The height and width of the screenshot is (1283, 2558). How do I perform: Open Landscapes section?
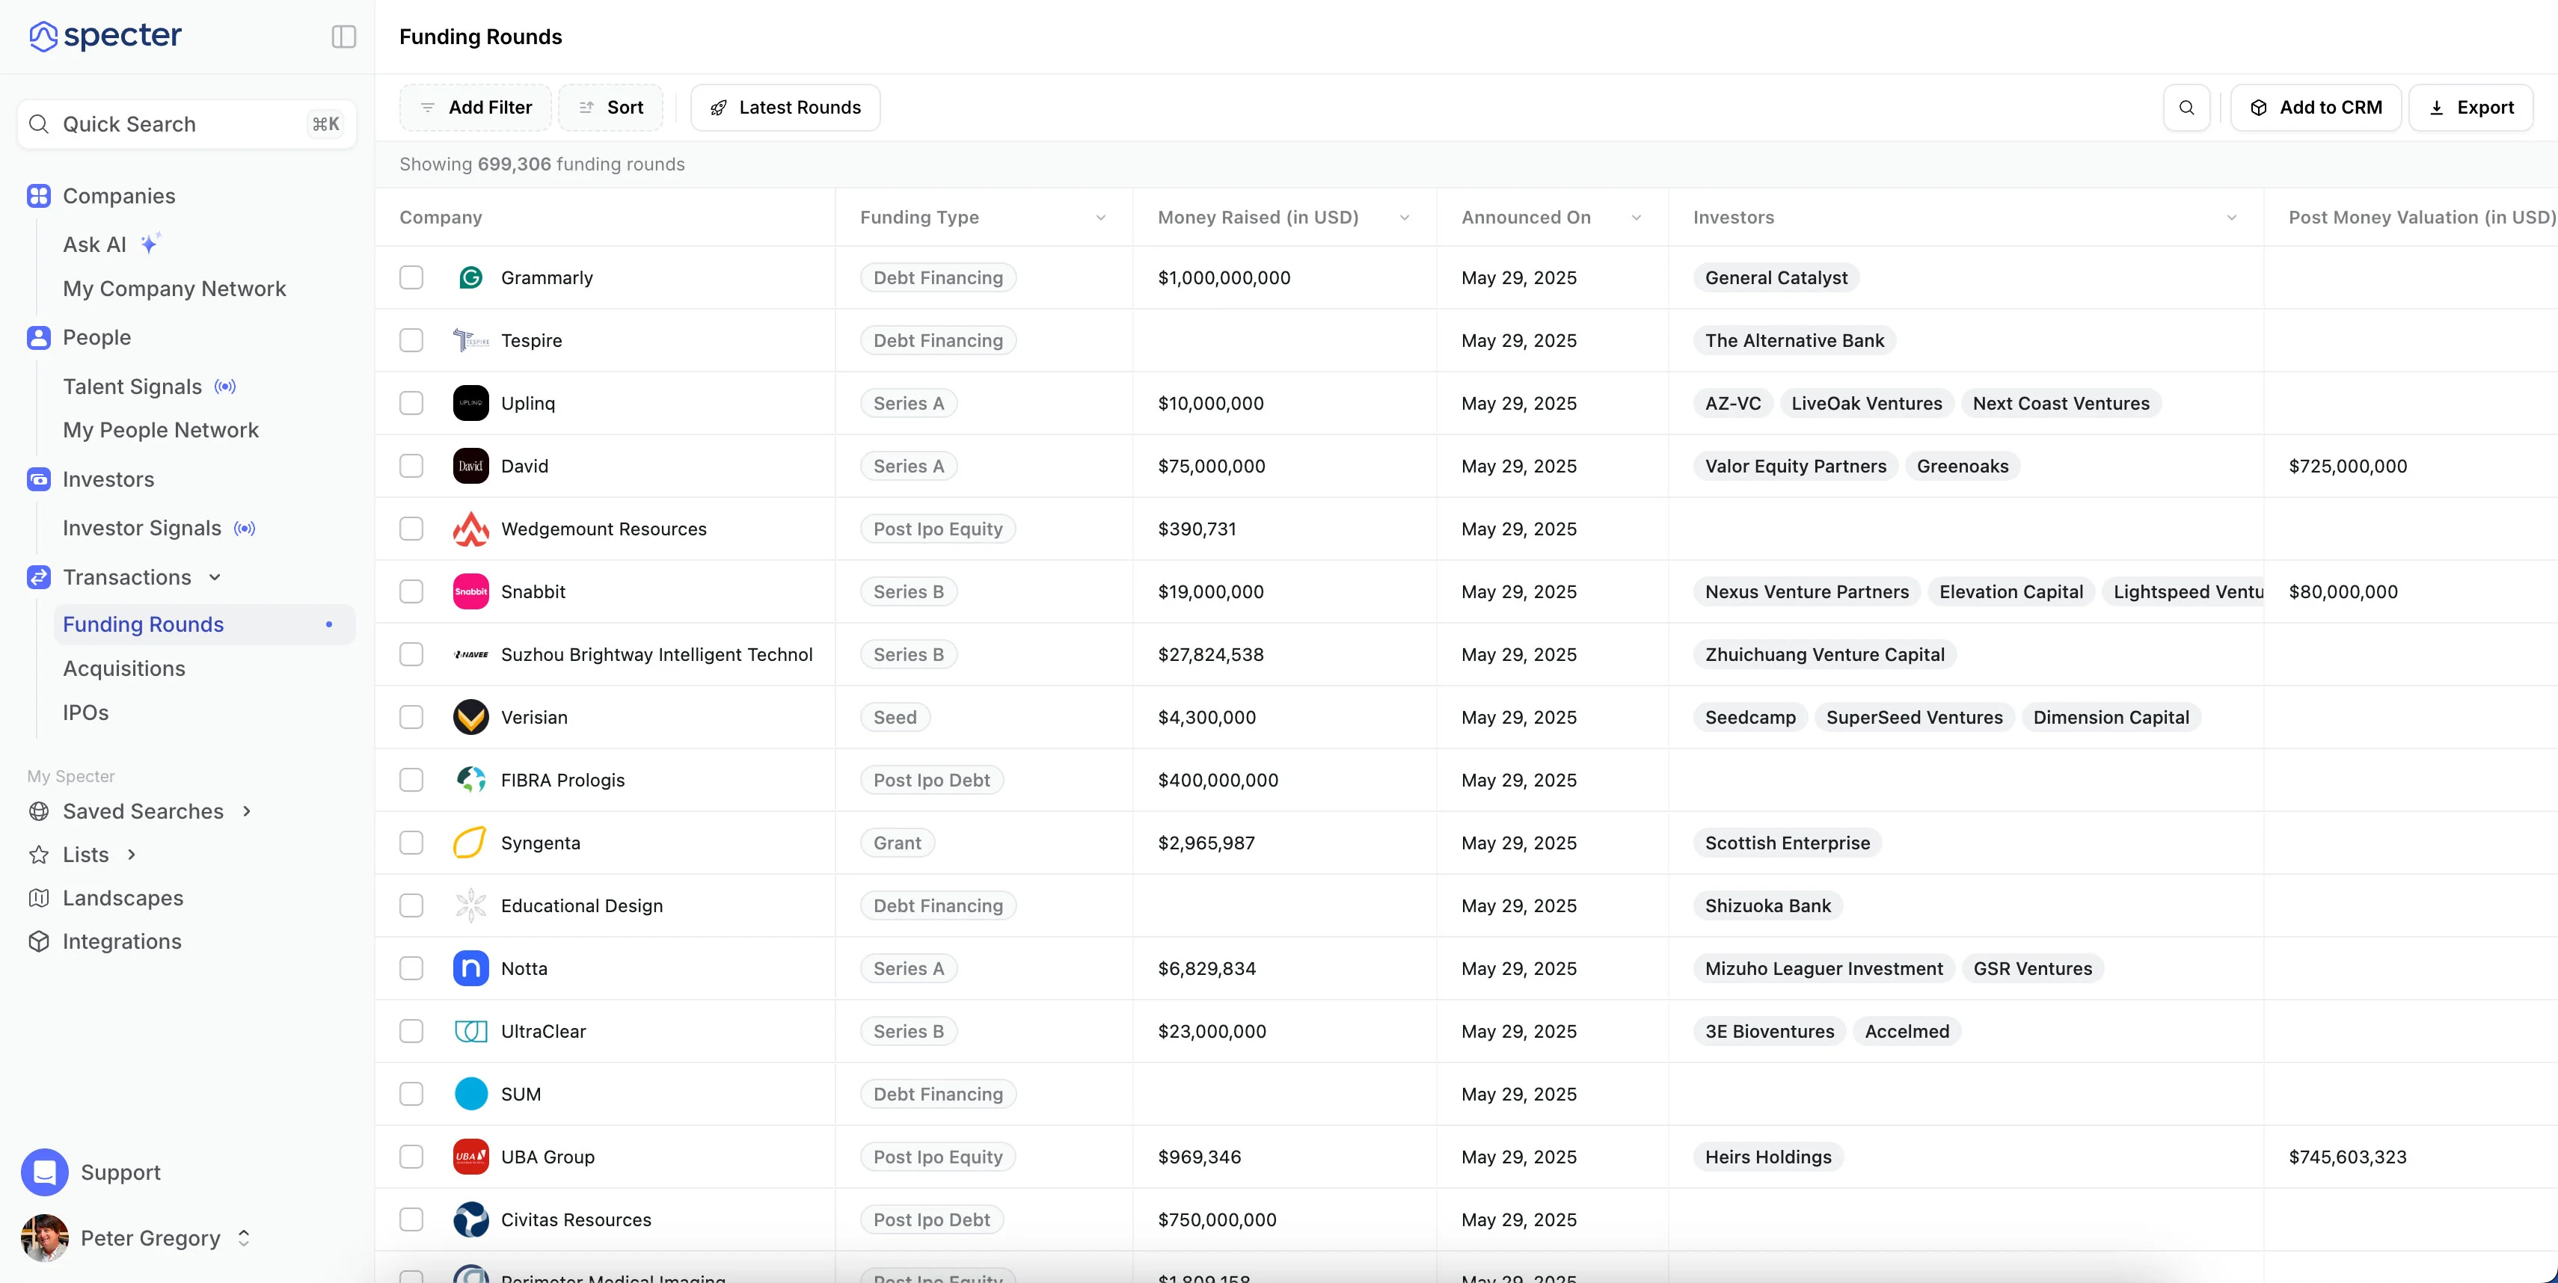pos(123,898)
